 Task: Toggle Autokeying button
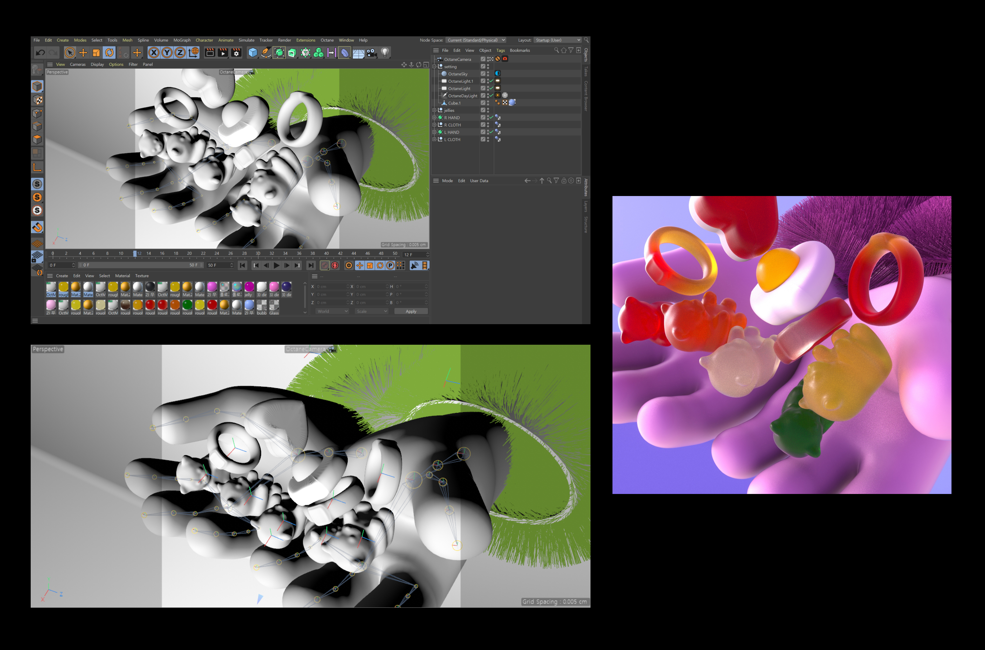coord(335,265)
